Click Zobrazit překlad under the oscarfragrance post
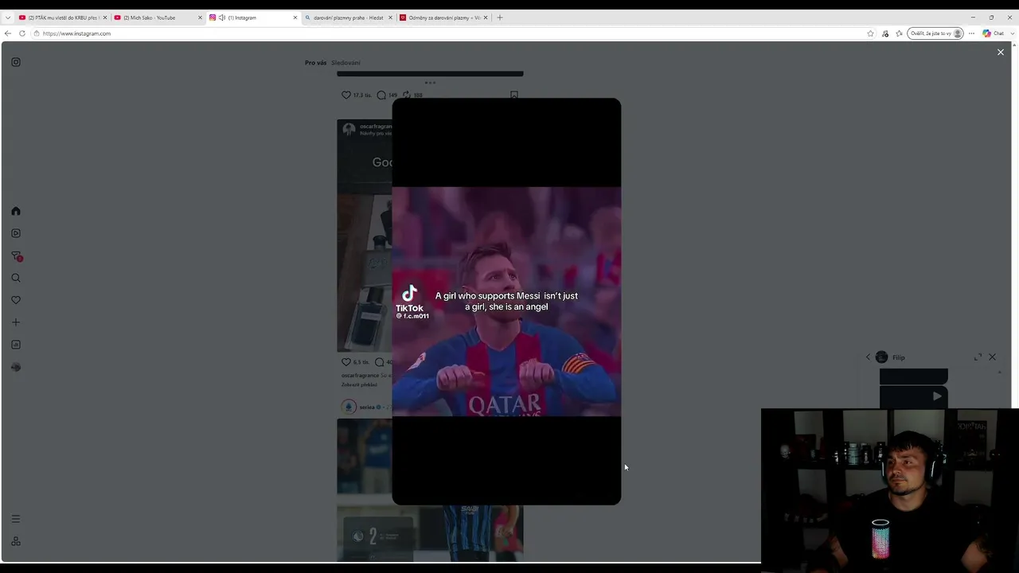1019x573 pixels. 359,384
